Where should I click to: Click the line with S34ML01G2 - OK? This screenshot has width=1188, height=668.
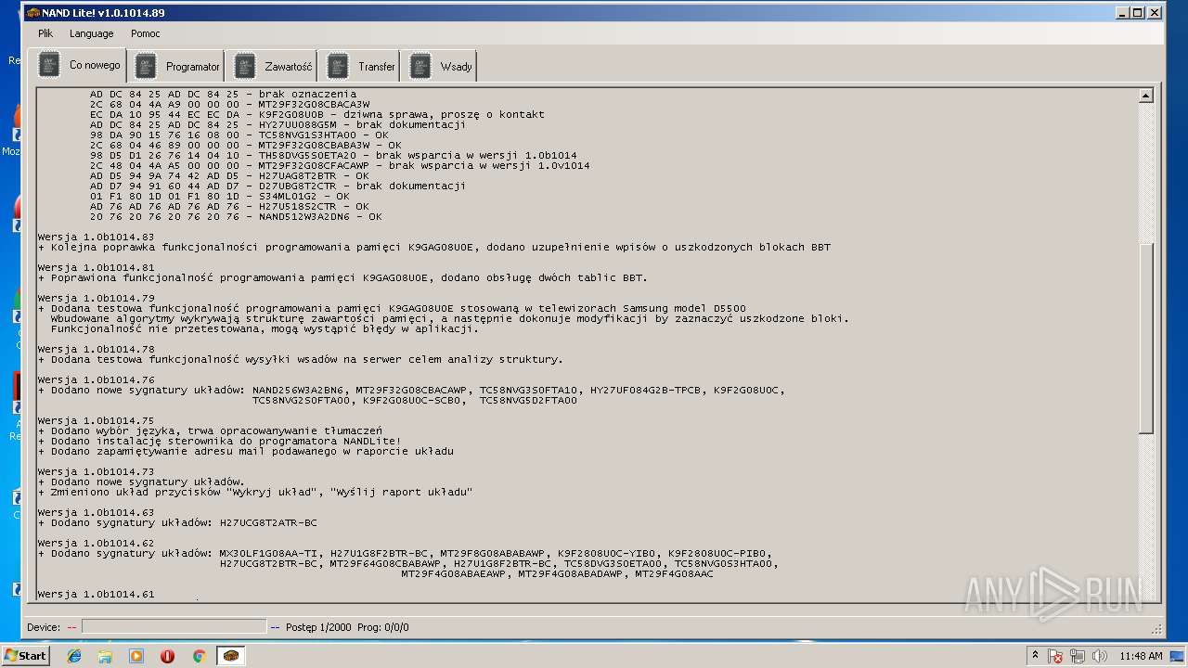click(220, 197)
